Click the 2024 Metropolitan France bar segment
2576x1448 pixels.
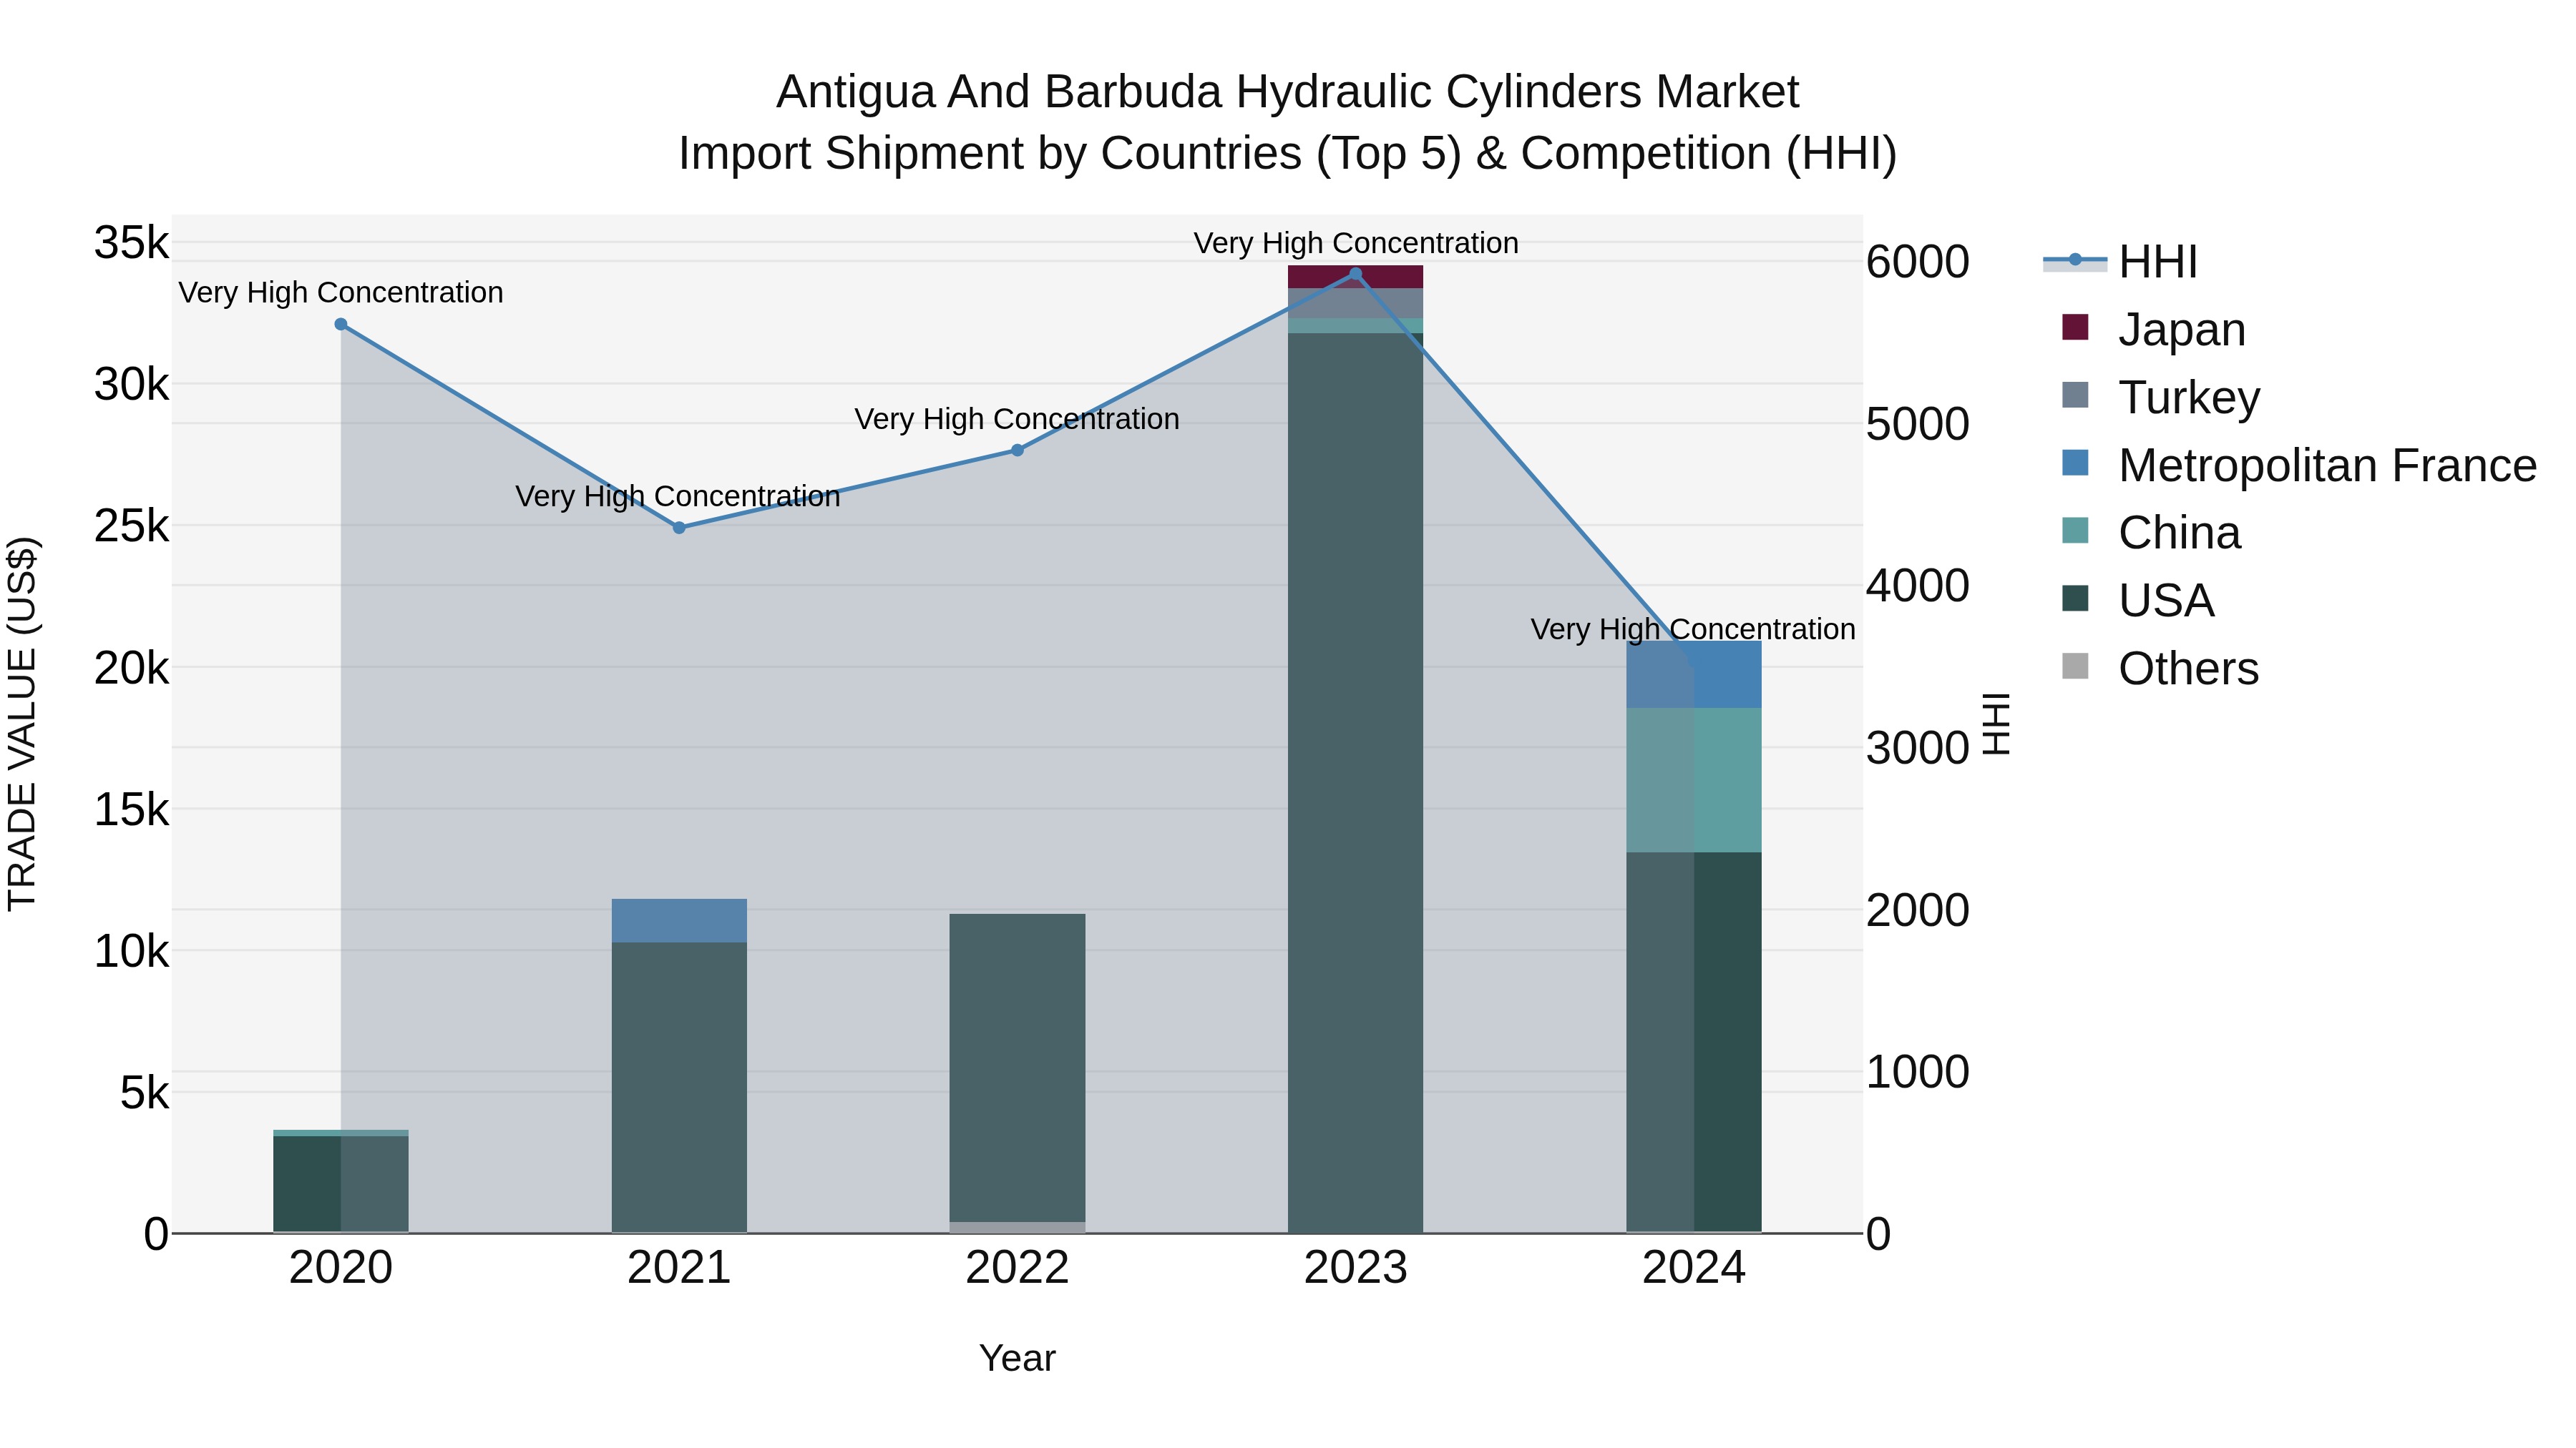pyautogui.click(x=1694, y=674)
